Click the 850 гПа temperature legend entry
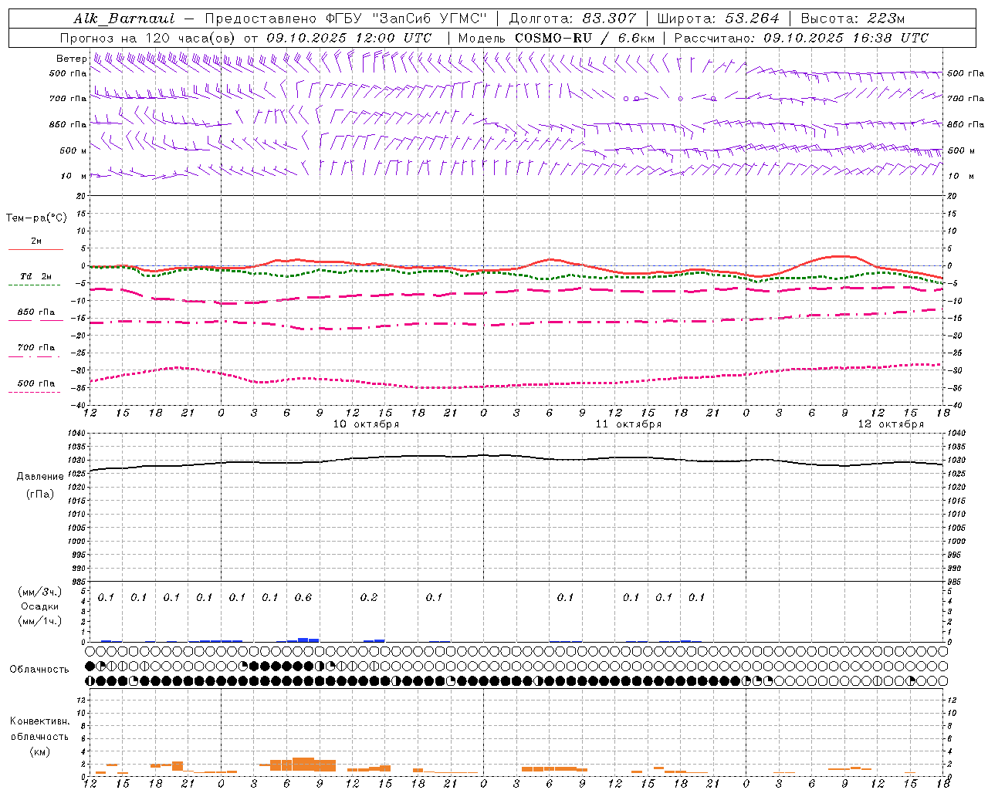The width and height of the screenshot is (988, 790). [x=36, y=312]
